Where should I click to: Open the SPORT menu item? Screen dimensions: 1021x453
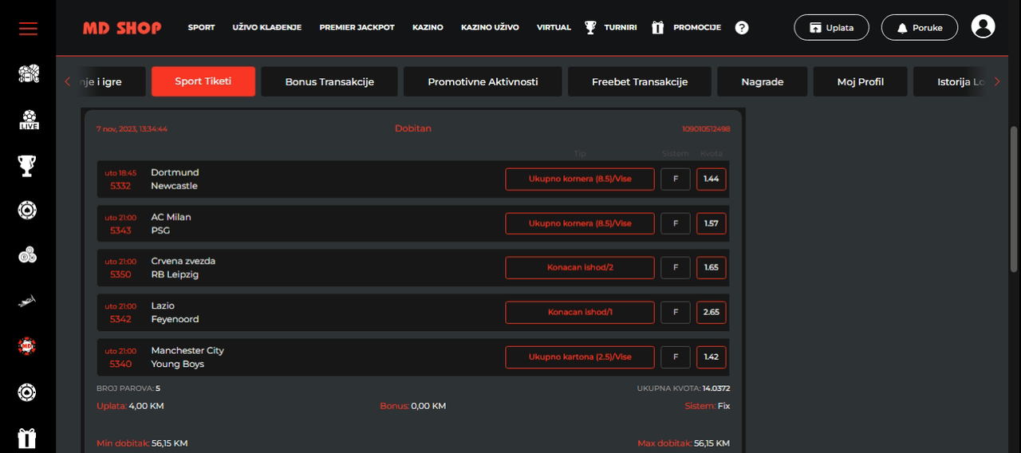point(202,28)
